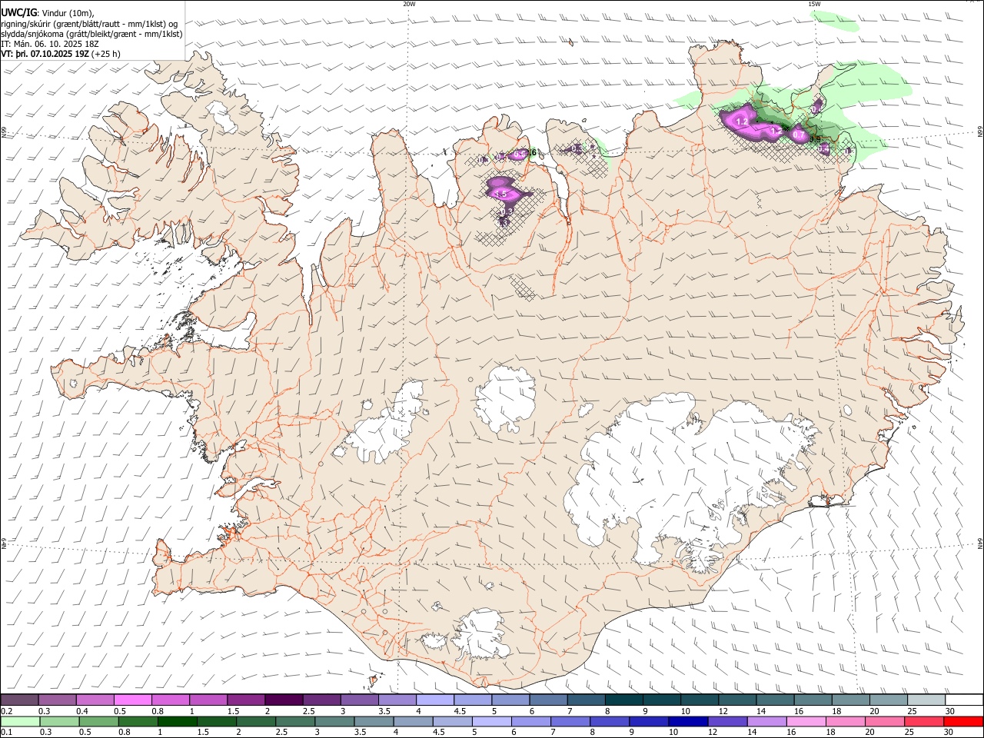Screen dimensions: 984x738
Task: Click the dark mauve 0.2 legend swatch
Action: (x=19, y=700)
